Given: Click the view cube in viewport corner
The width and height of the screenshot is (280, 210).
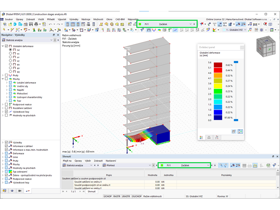Looking at the screenshot, I should (266, 47).
